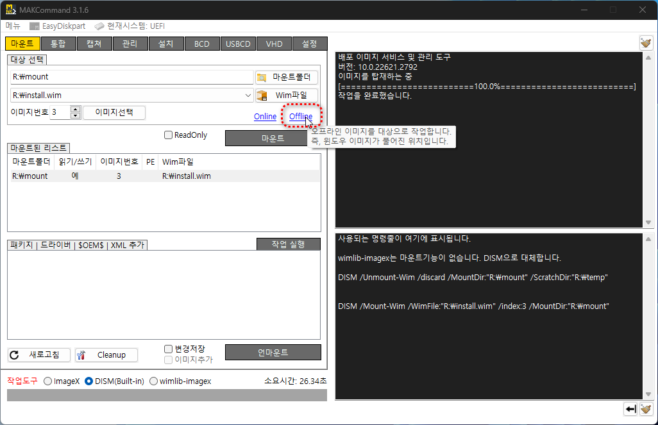Viewport: 658px width, 425px height.
Task: Select the DISM(Built-in) radio button
Action: (x=89, y=381)
